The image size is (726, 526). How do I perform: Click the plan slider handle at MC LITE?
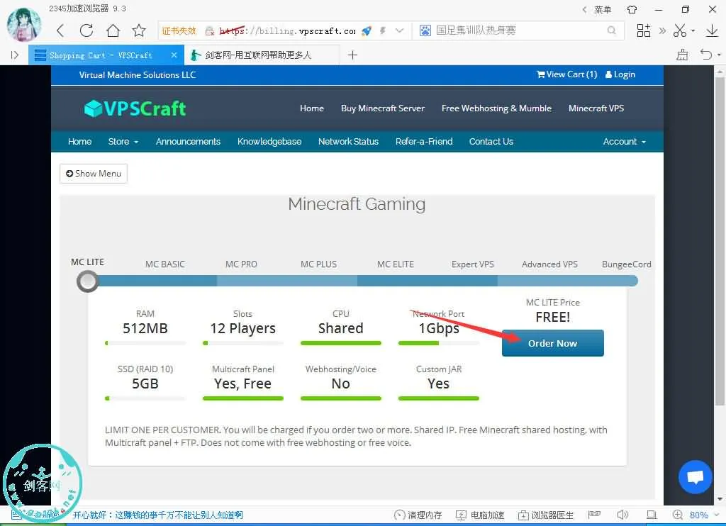(x=87, y=281)
